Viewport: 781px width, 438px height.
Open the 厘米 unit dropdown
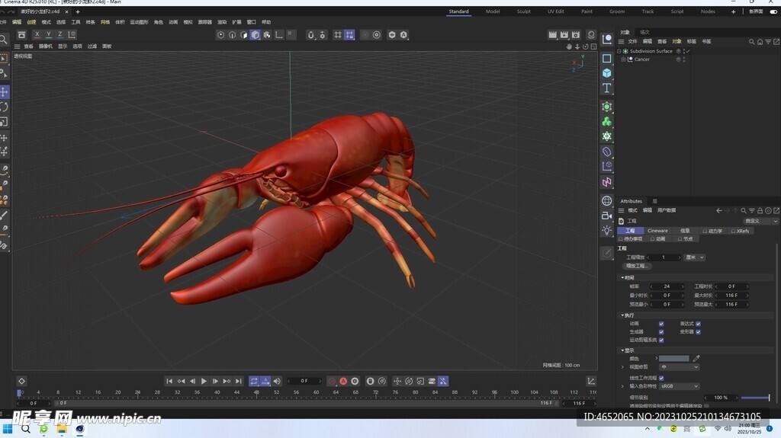point(695,257)
